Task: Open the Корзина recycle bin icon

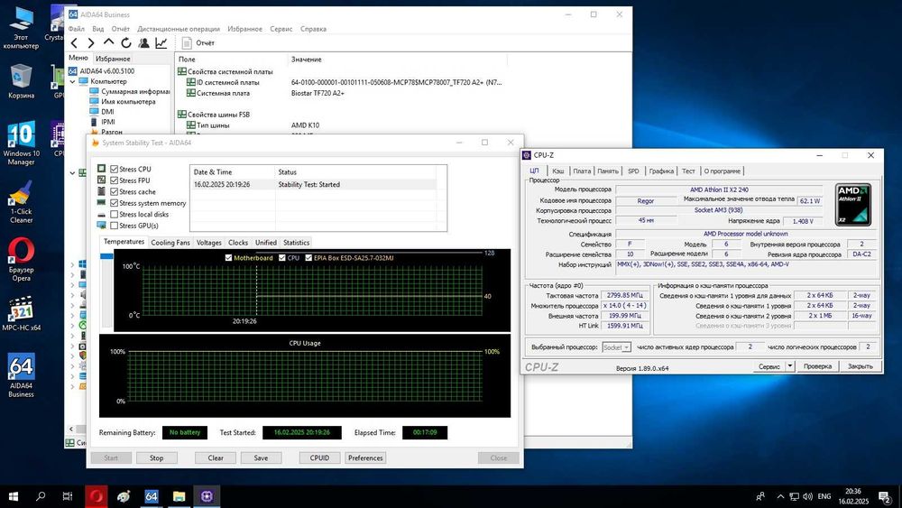Action: tap(22, 80)
